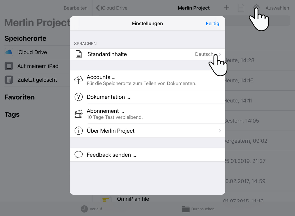Switch to the Durchsuchen tab

point(198,209)
